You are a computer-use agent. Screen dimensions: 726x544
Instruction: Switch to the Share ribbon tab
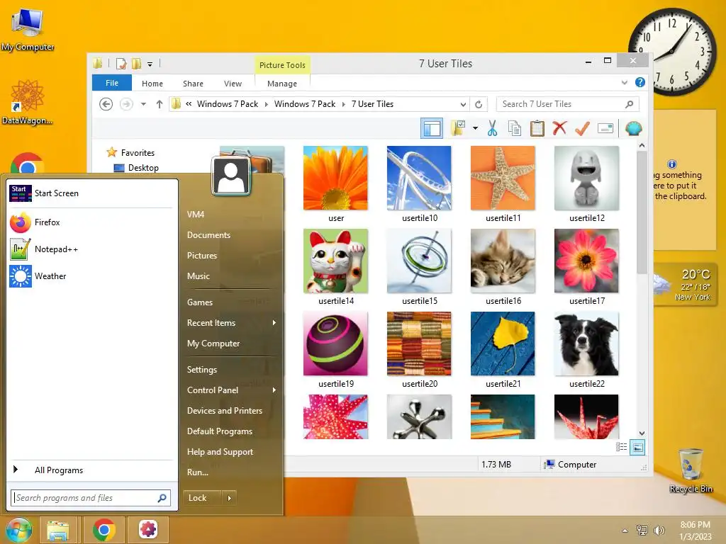(193, 84)
